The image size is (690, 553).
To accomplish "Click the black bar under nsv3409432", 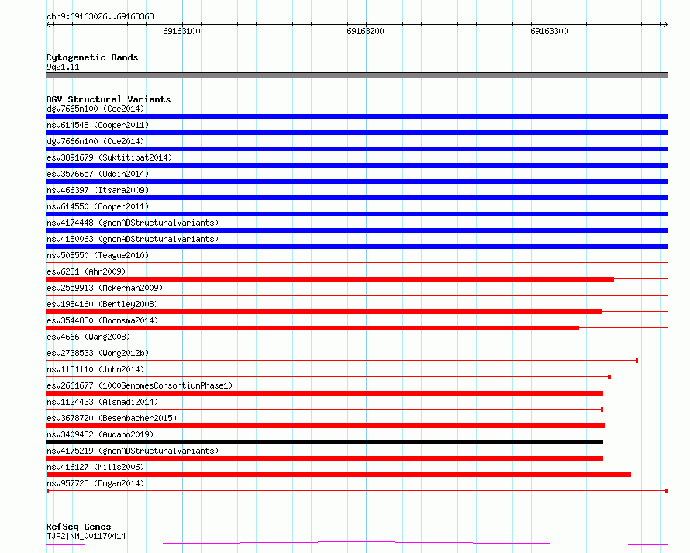I will tap(324, 442).
